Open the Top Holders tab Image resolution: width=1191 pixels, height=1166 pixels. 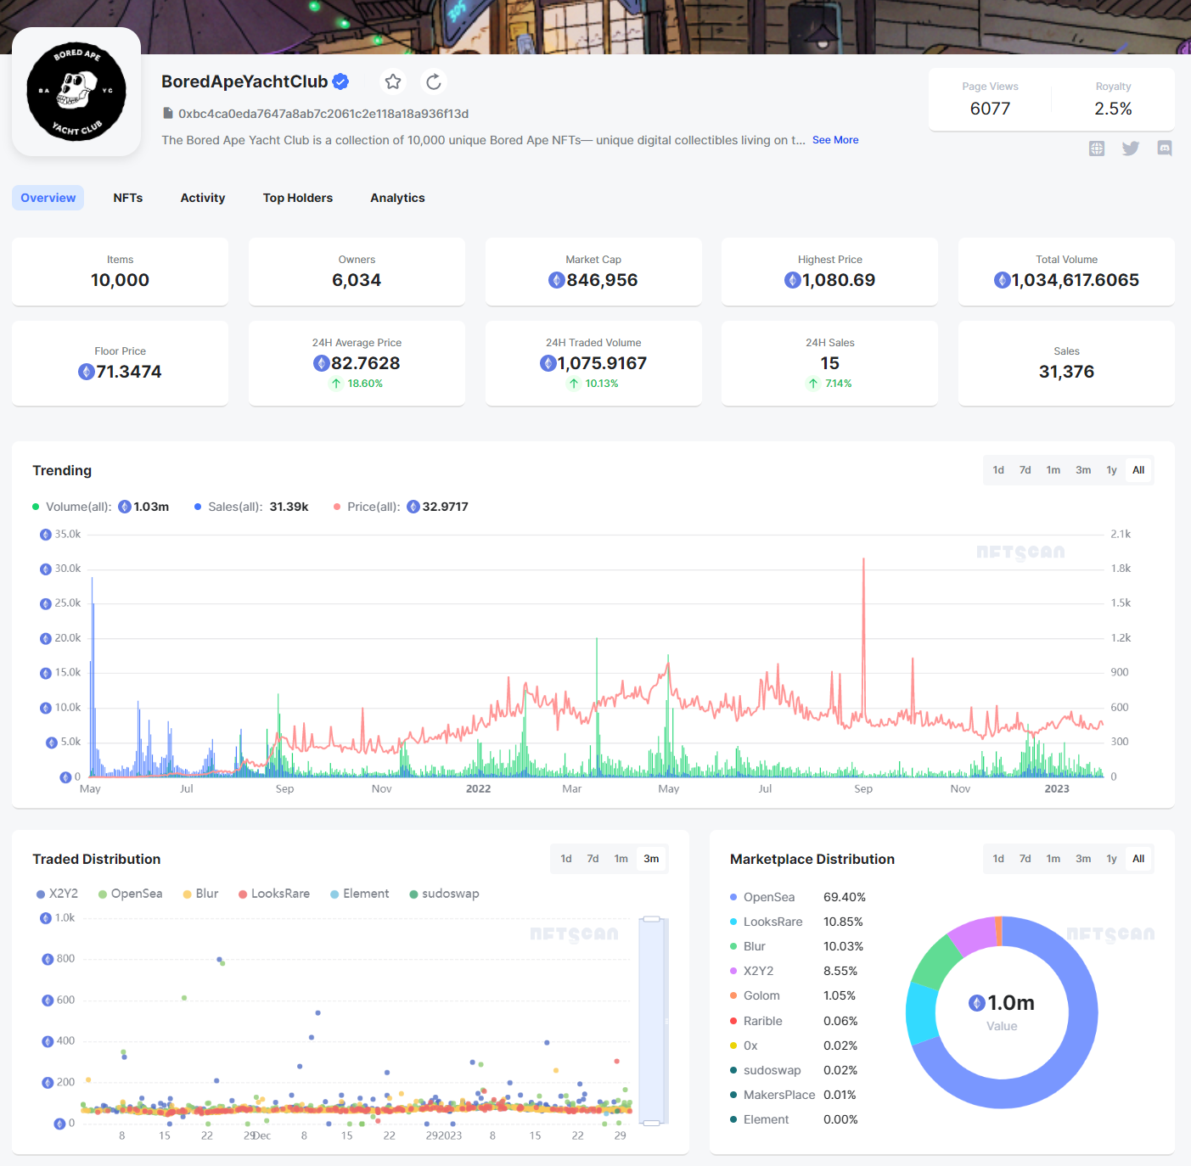tap(298, 198)
